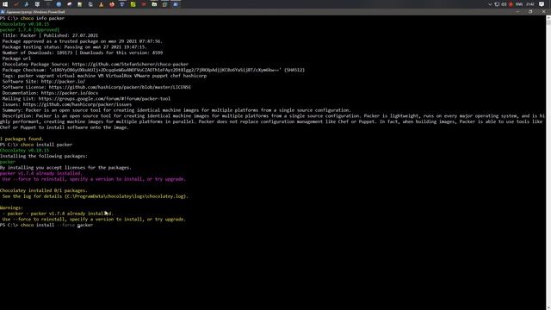Close the PowerShell window
Viewport: 551px width, 310px height.
(543, 11)
